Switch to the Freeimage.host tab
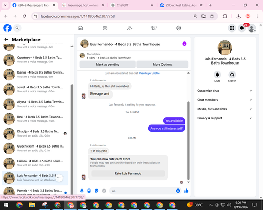263x210 pixels. point(83,5)
